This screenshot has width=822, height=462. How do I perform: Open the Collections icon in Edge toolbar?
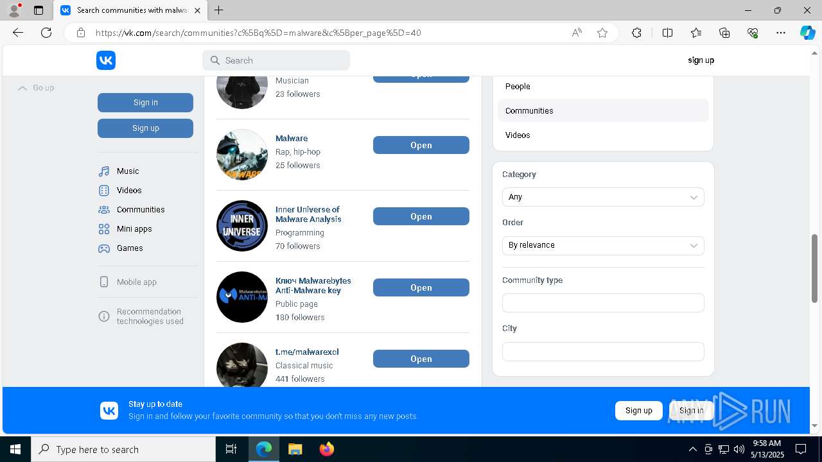724,33
